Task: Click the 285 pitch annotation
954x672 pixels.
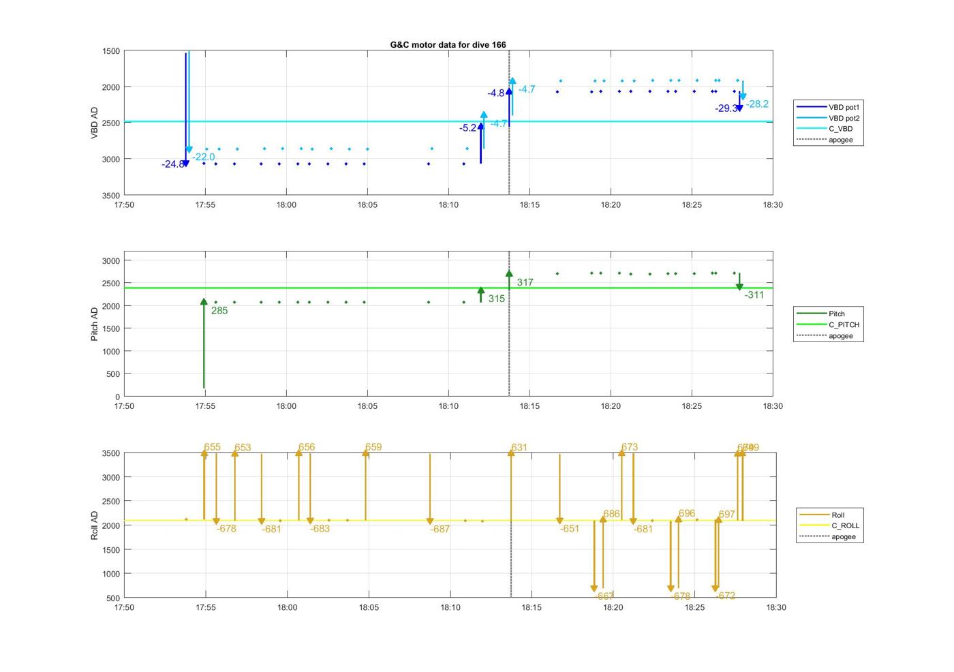Action: 219,311
